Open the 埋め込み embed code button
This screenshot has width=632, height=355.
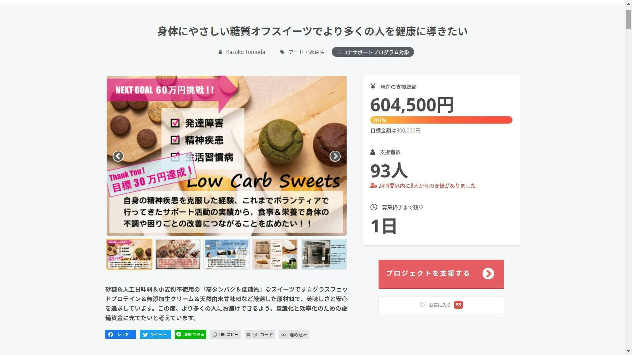pos(294,334)
